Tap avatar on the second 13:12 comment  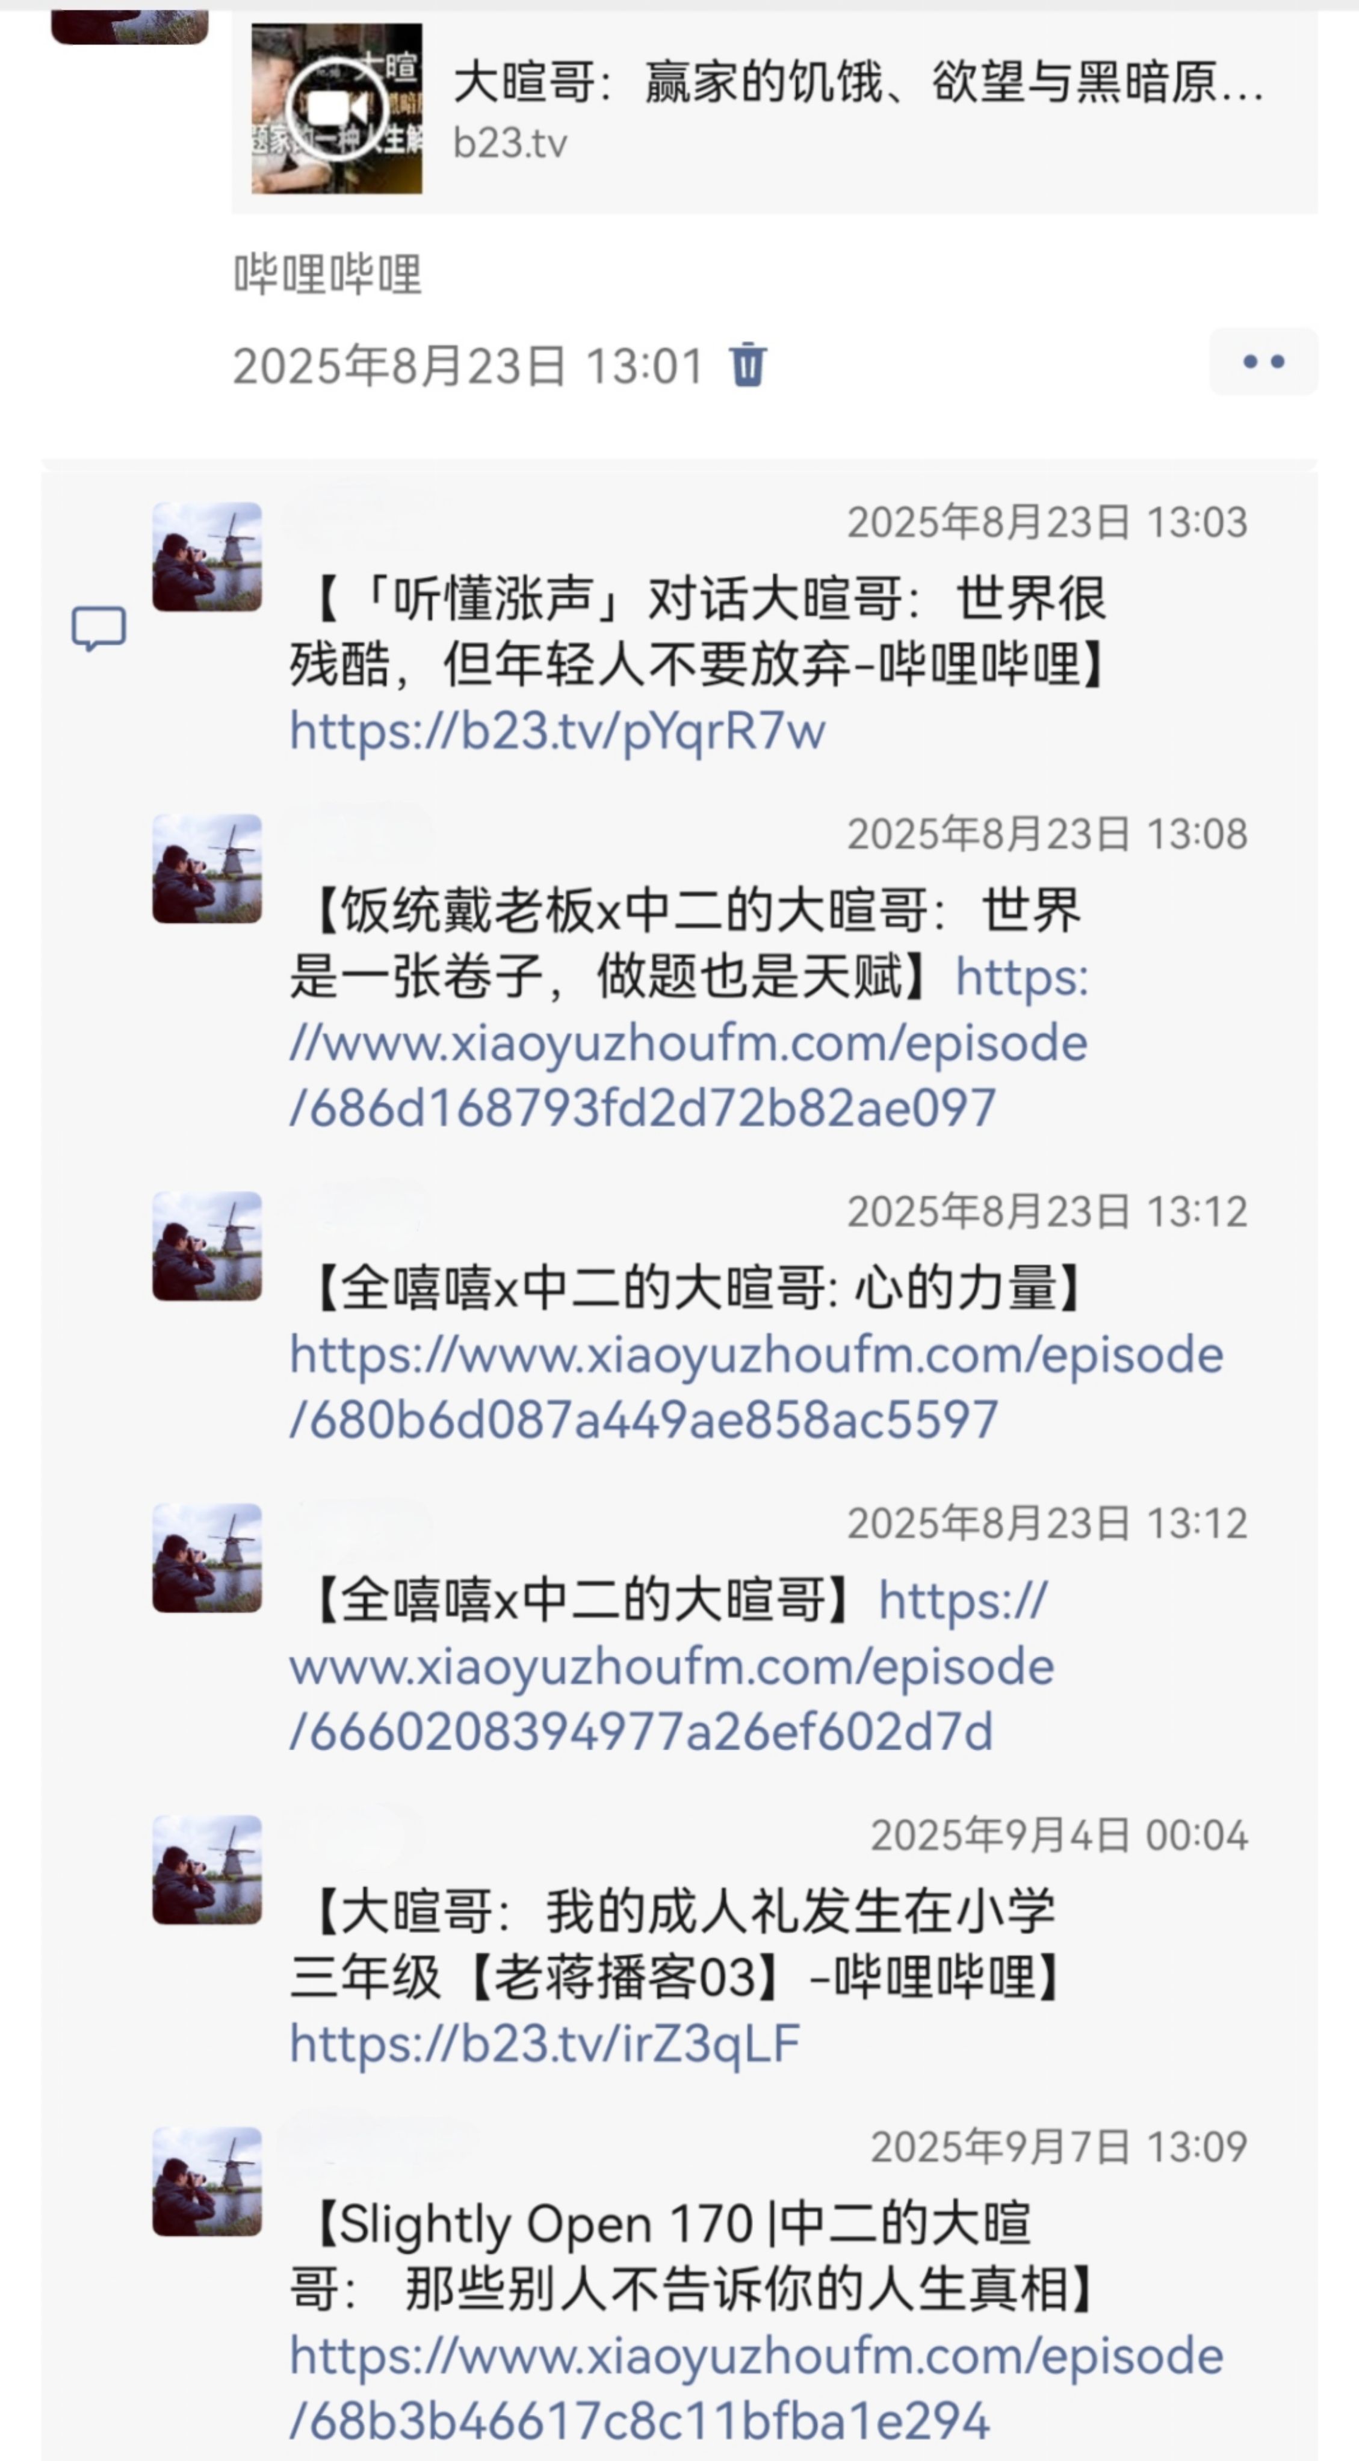pos(207,1558)
